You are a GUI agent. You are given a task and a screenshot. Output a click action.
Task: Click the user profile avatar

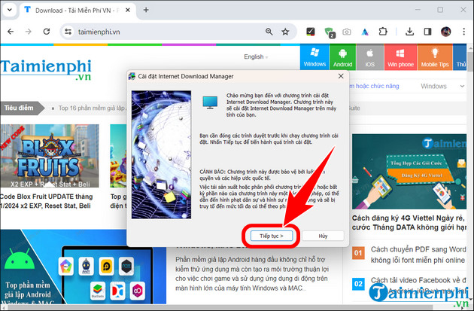coord(445,32)
